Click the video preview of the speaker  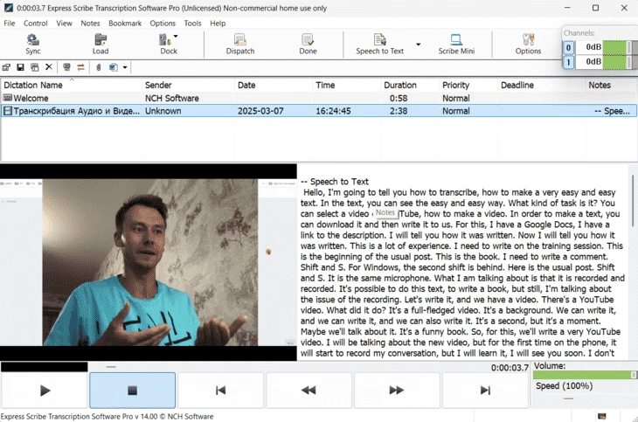coord(149,262)
